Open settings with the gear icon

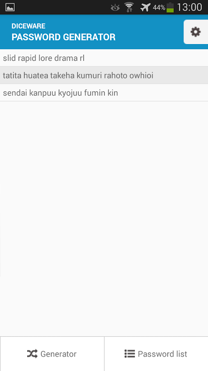196,32
